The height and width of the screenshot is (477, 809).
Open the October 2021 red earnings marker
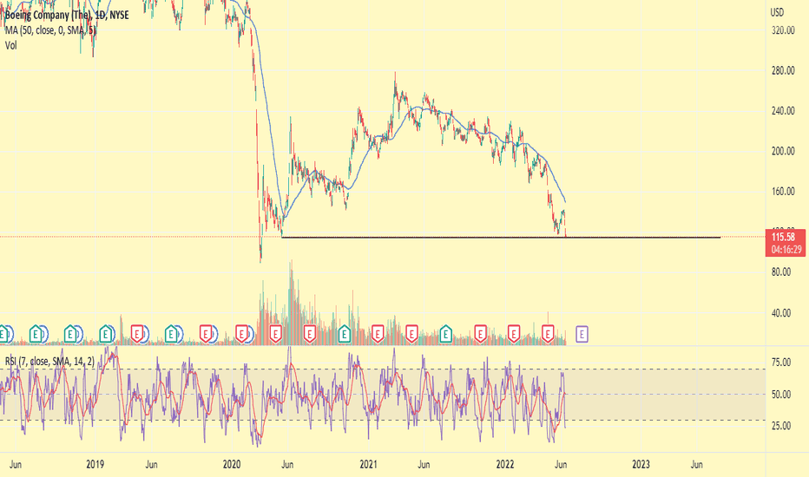click(480, 334)
